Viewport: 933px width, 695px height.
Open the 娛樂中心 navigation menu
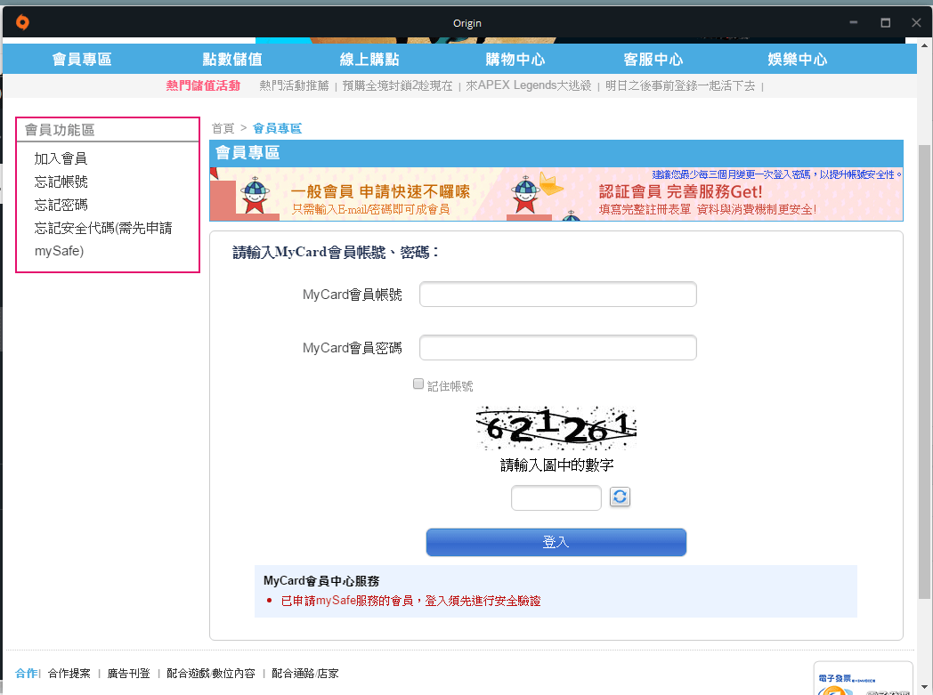tap(798, 60)
